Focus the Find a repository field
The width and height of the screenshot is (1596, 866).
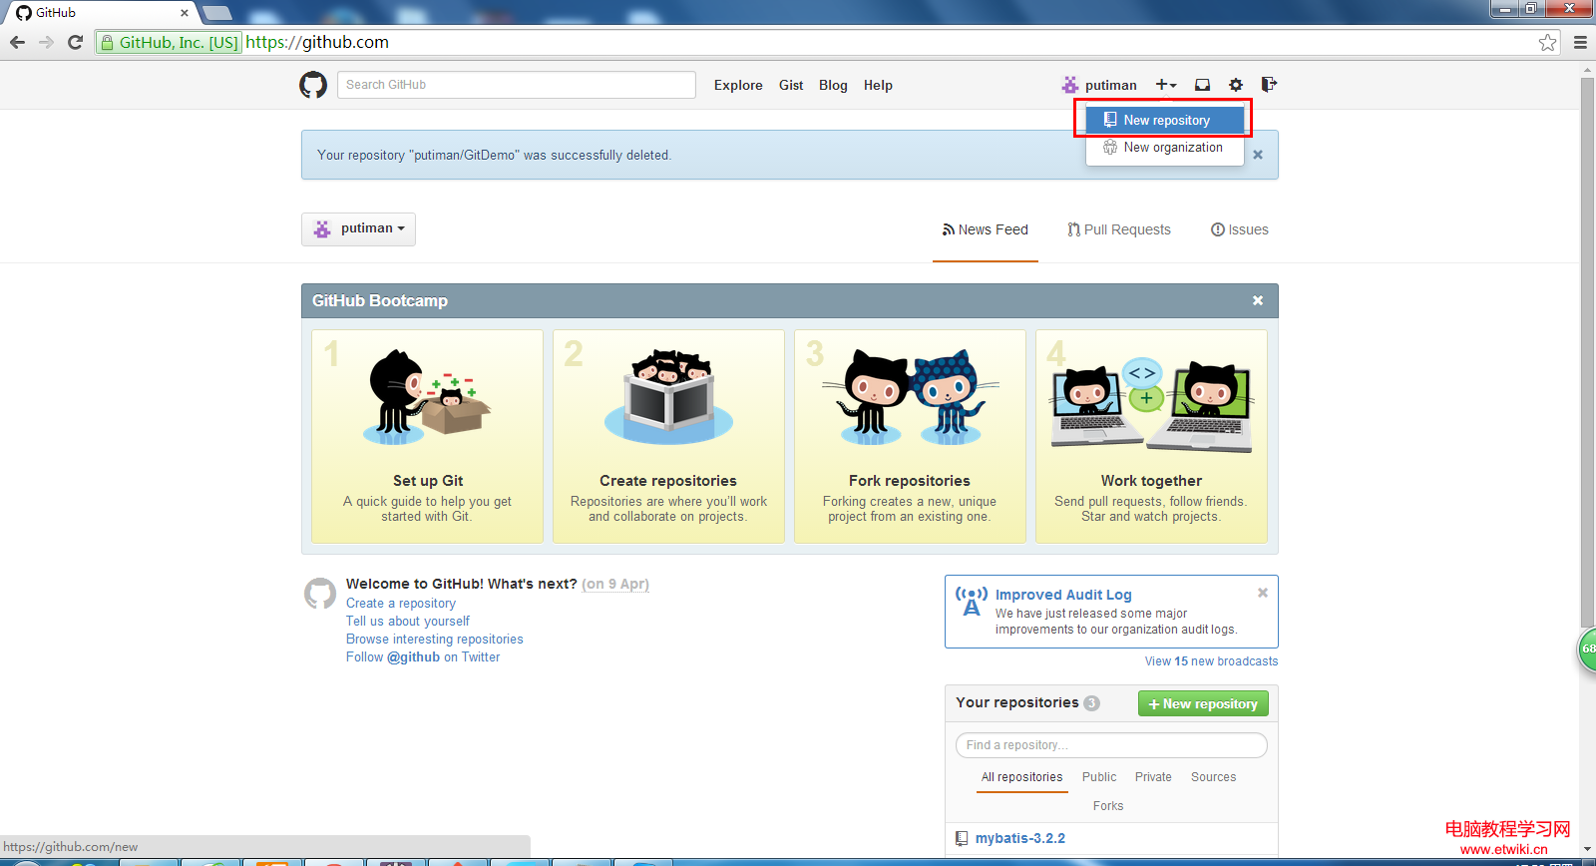click(x=1111, y=745)
